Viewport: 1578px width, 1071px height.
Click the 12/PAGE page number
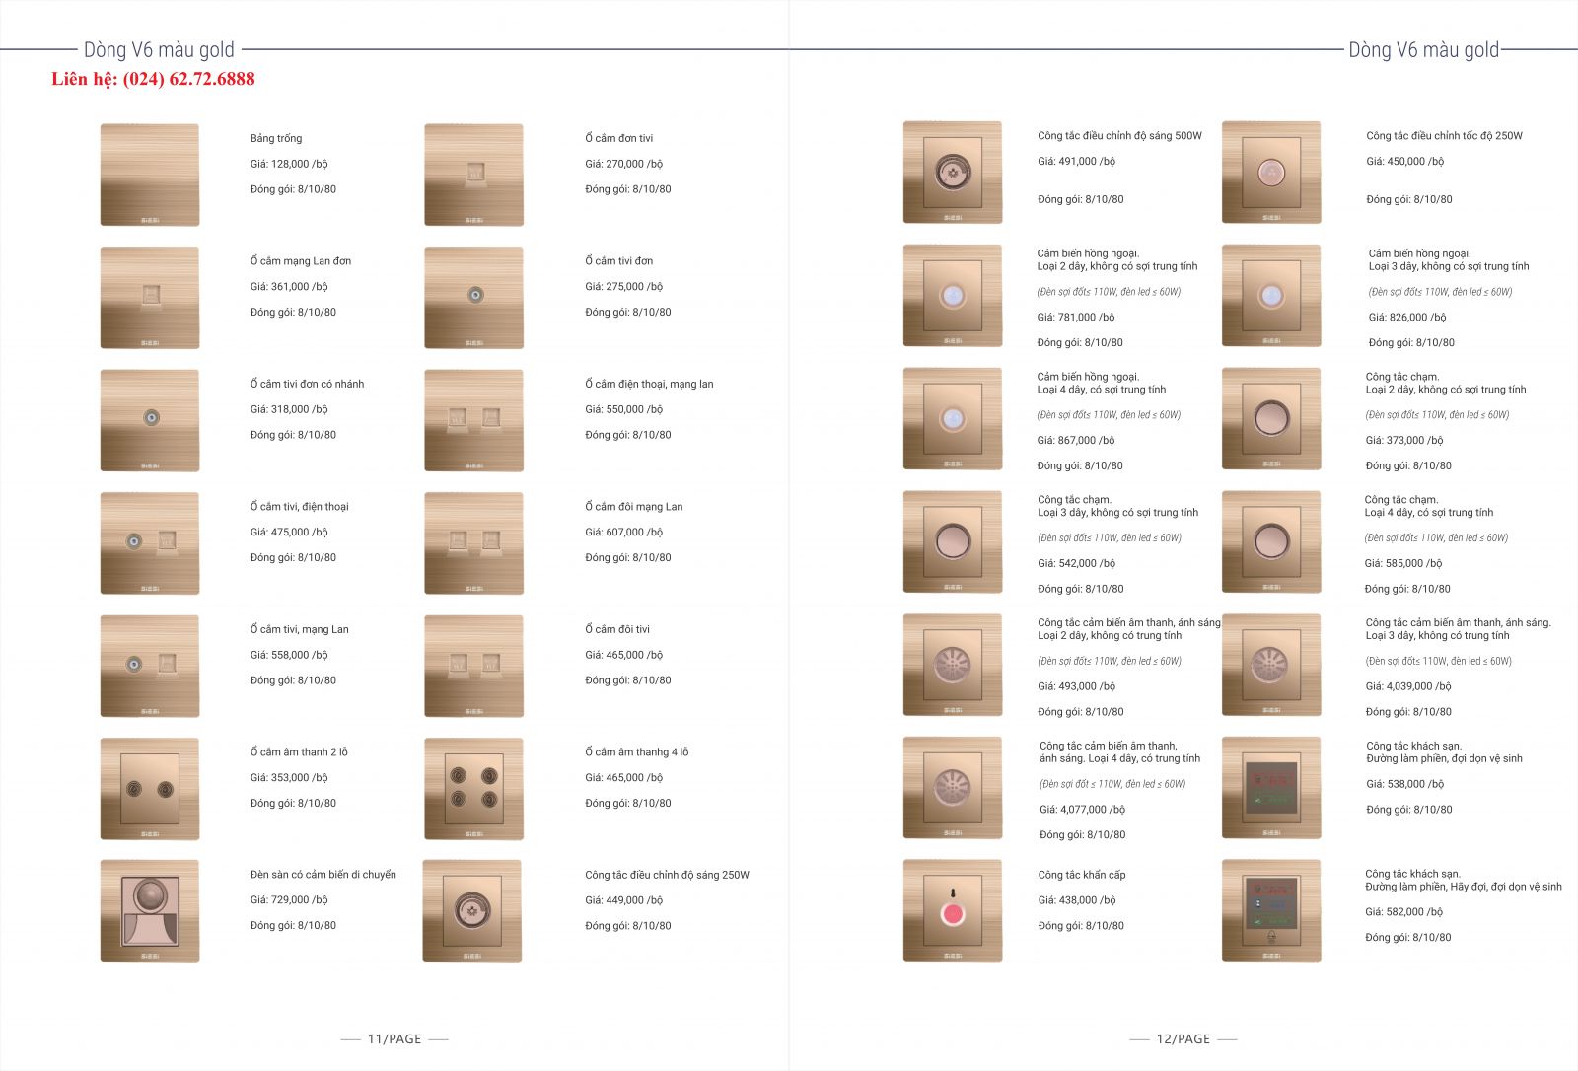(1183, 1038)
